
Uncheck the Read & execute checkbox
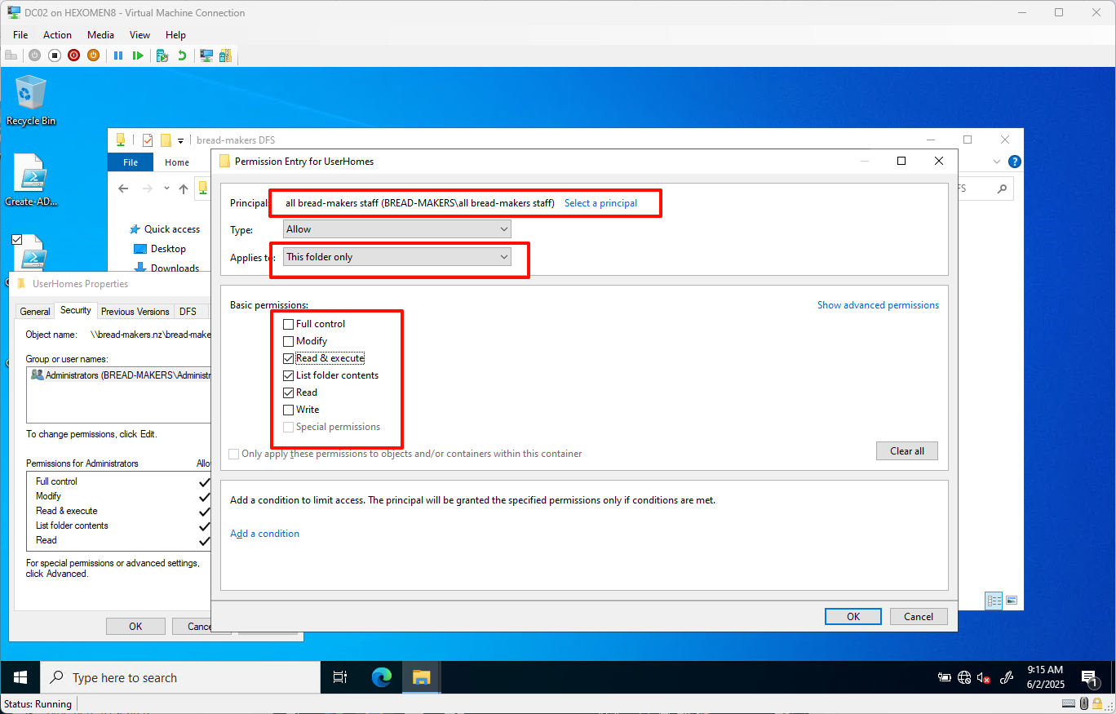(x=288, y=358)
